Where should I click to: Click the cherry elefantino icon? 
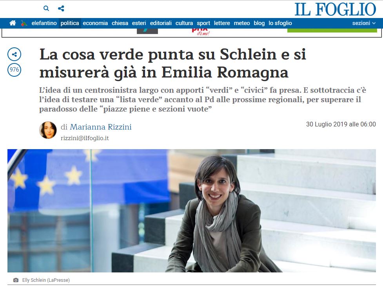24,23
